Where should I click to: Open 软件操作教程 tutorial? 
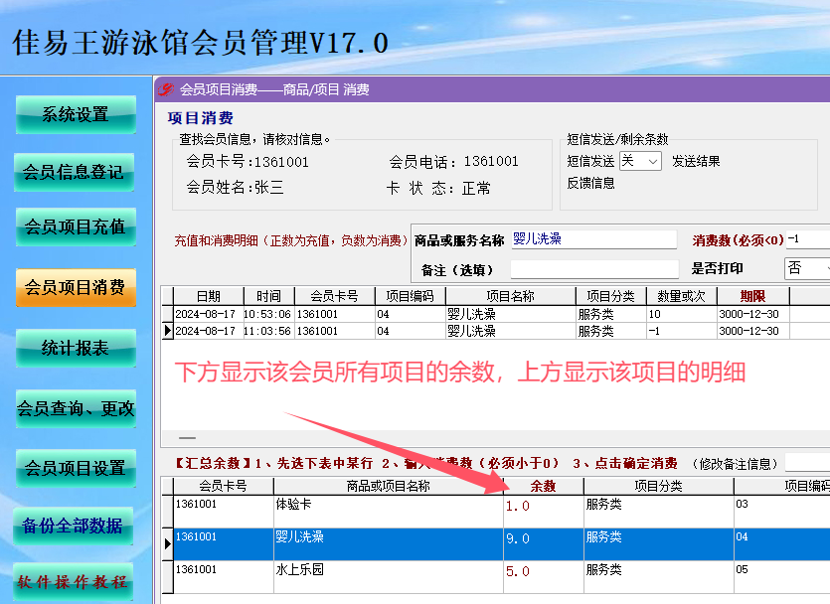coord(73,582)
